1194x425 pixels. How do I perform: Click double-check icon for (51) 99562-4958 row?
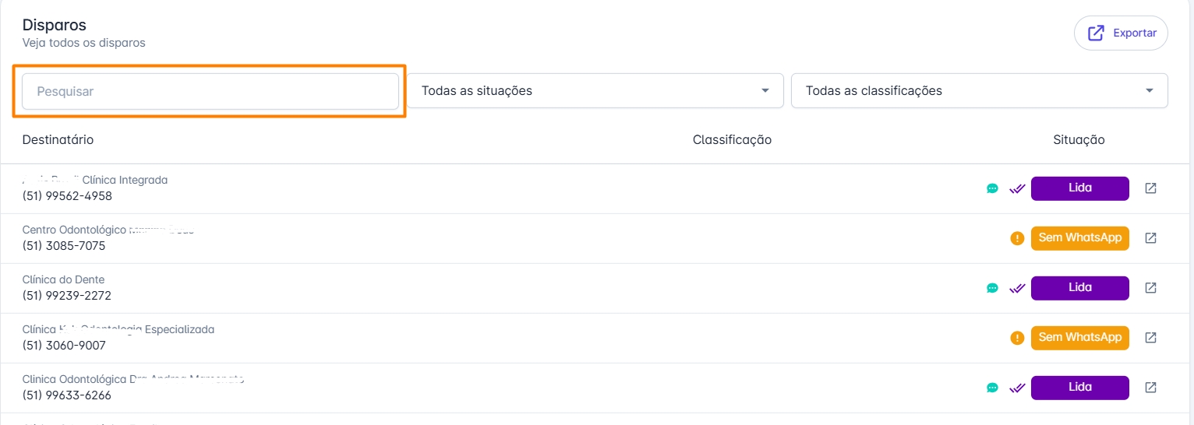[1016, 188]
